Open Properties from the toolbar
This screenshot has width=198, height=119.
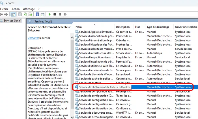pos(20,14)
